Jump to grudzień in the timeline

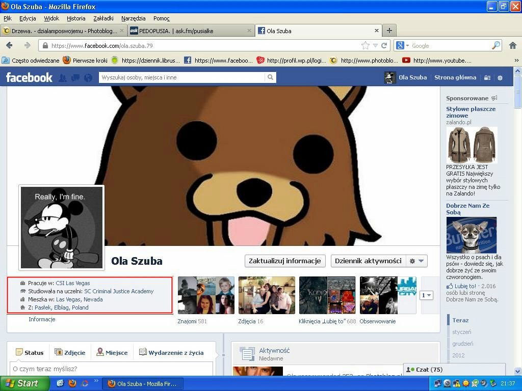[x=462, y=344]
